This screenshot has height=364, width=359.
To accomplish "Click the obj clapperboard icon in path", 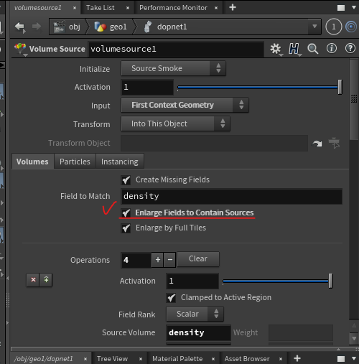I will click(59, 27).
